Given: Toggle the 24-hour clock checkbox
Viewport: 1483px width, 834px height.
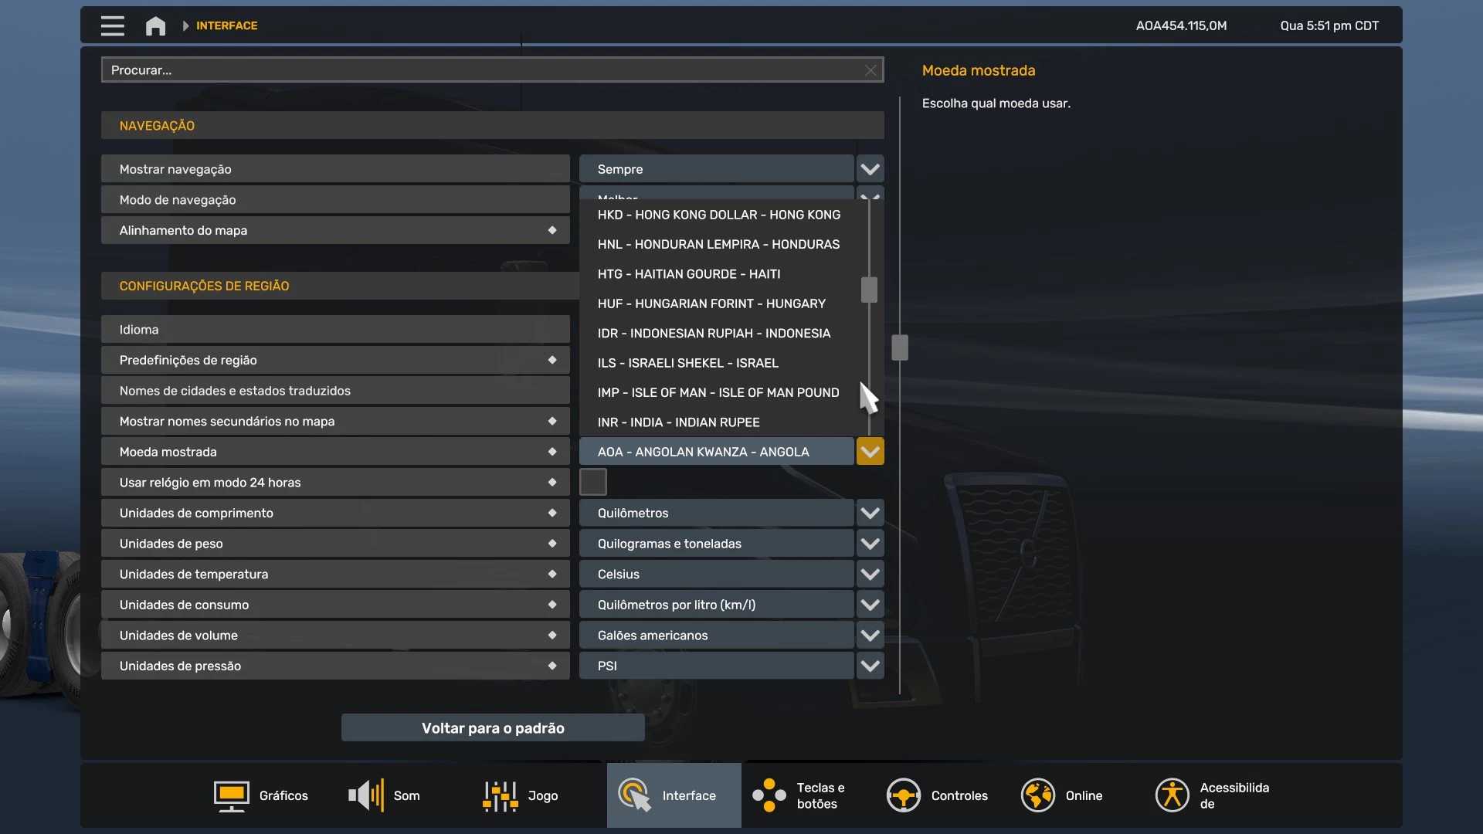Looking at the screenshot, I should click(x=592, y=482).
